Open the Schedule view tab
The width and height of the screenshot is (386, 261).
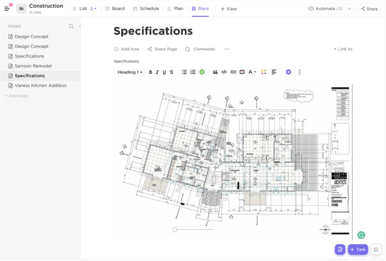pyautogui.click(x=146, y=9)
